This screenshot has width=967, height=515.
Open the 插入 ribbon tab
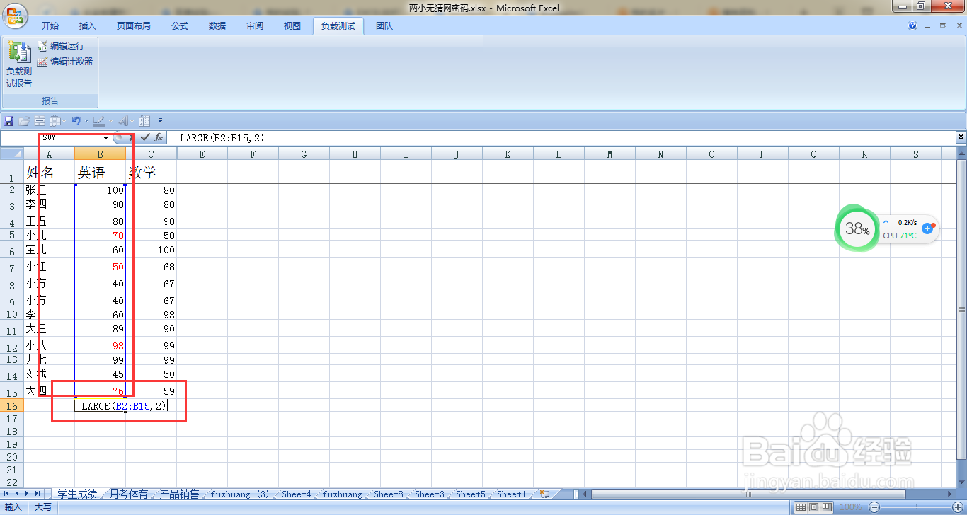coord(87,26)
